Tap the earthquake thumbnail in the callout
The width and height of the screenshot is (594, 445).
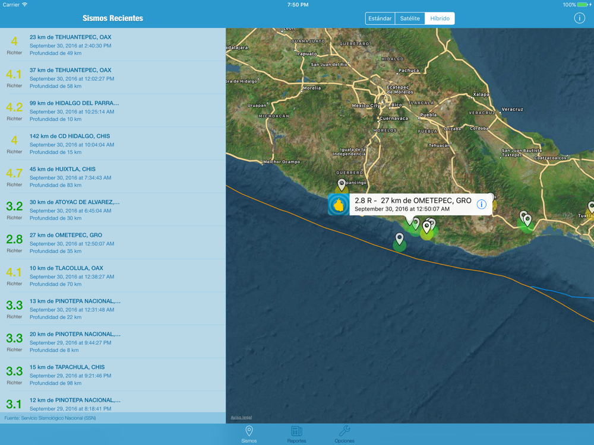coord(339,204)
